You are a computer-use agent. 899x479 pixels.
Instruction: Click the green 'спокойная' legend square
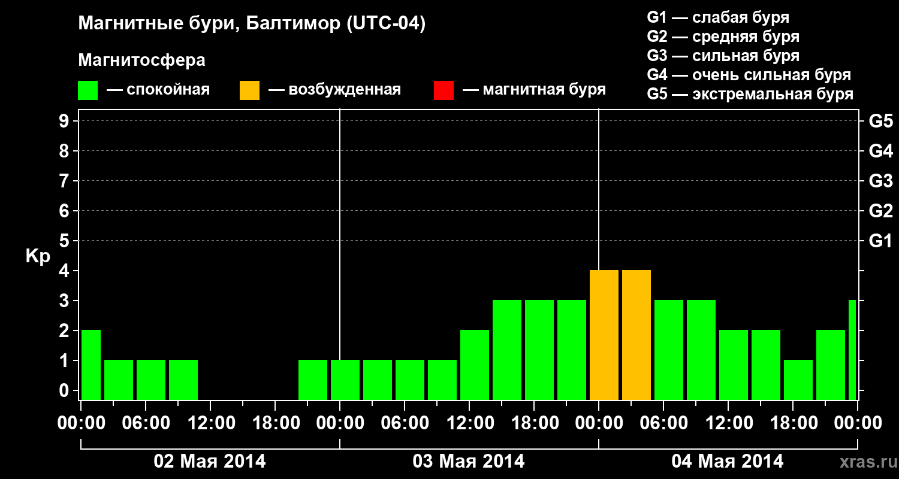[x=88, y=90]
